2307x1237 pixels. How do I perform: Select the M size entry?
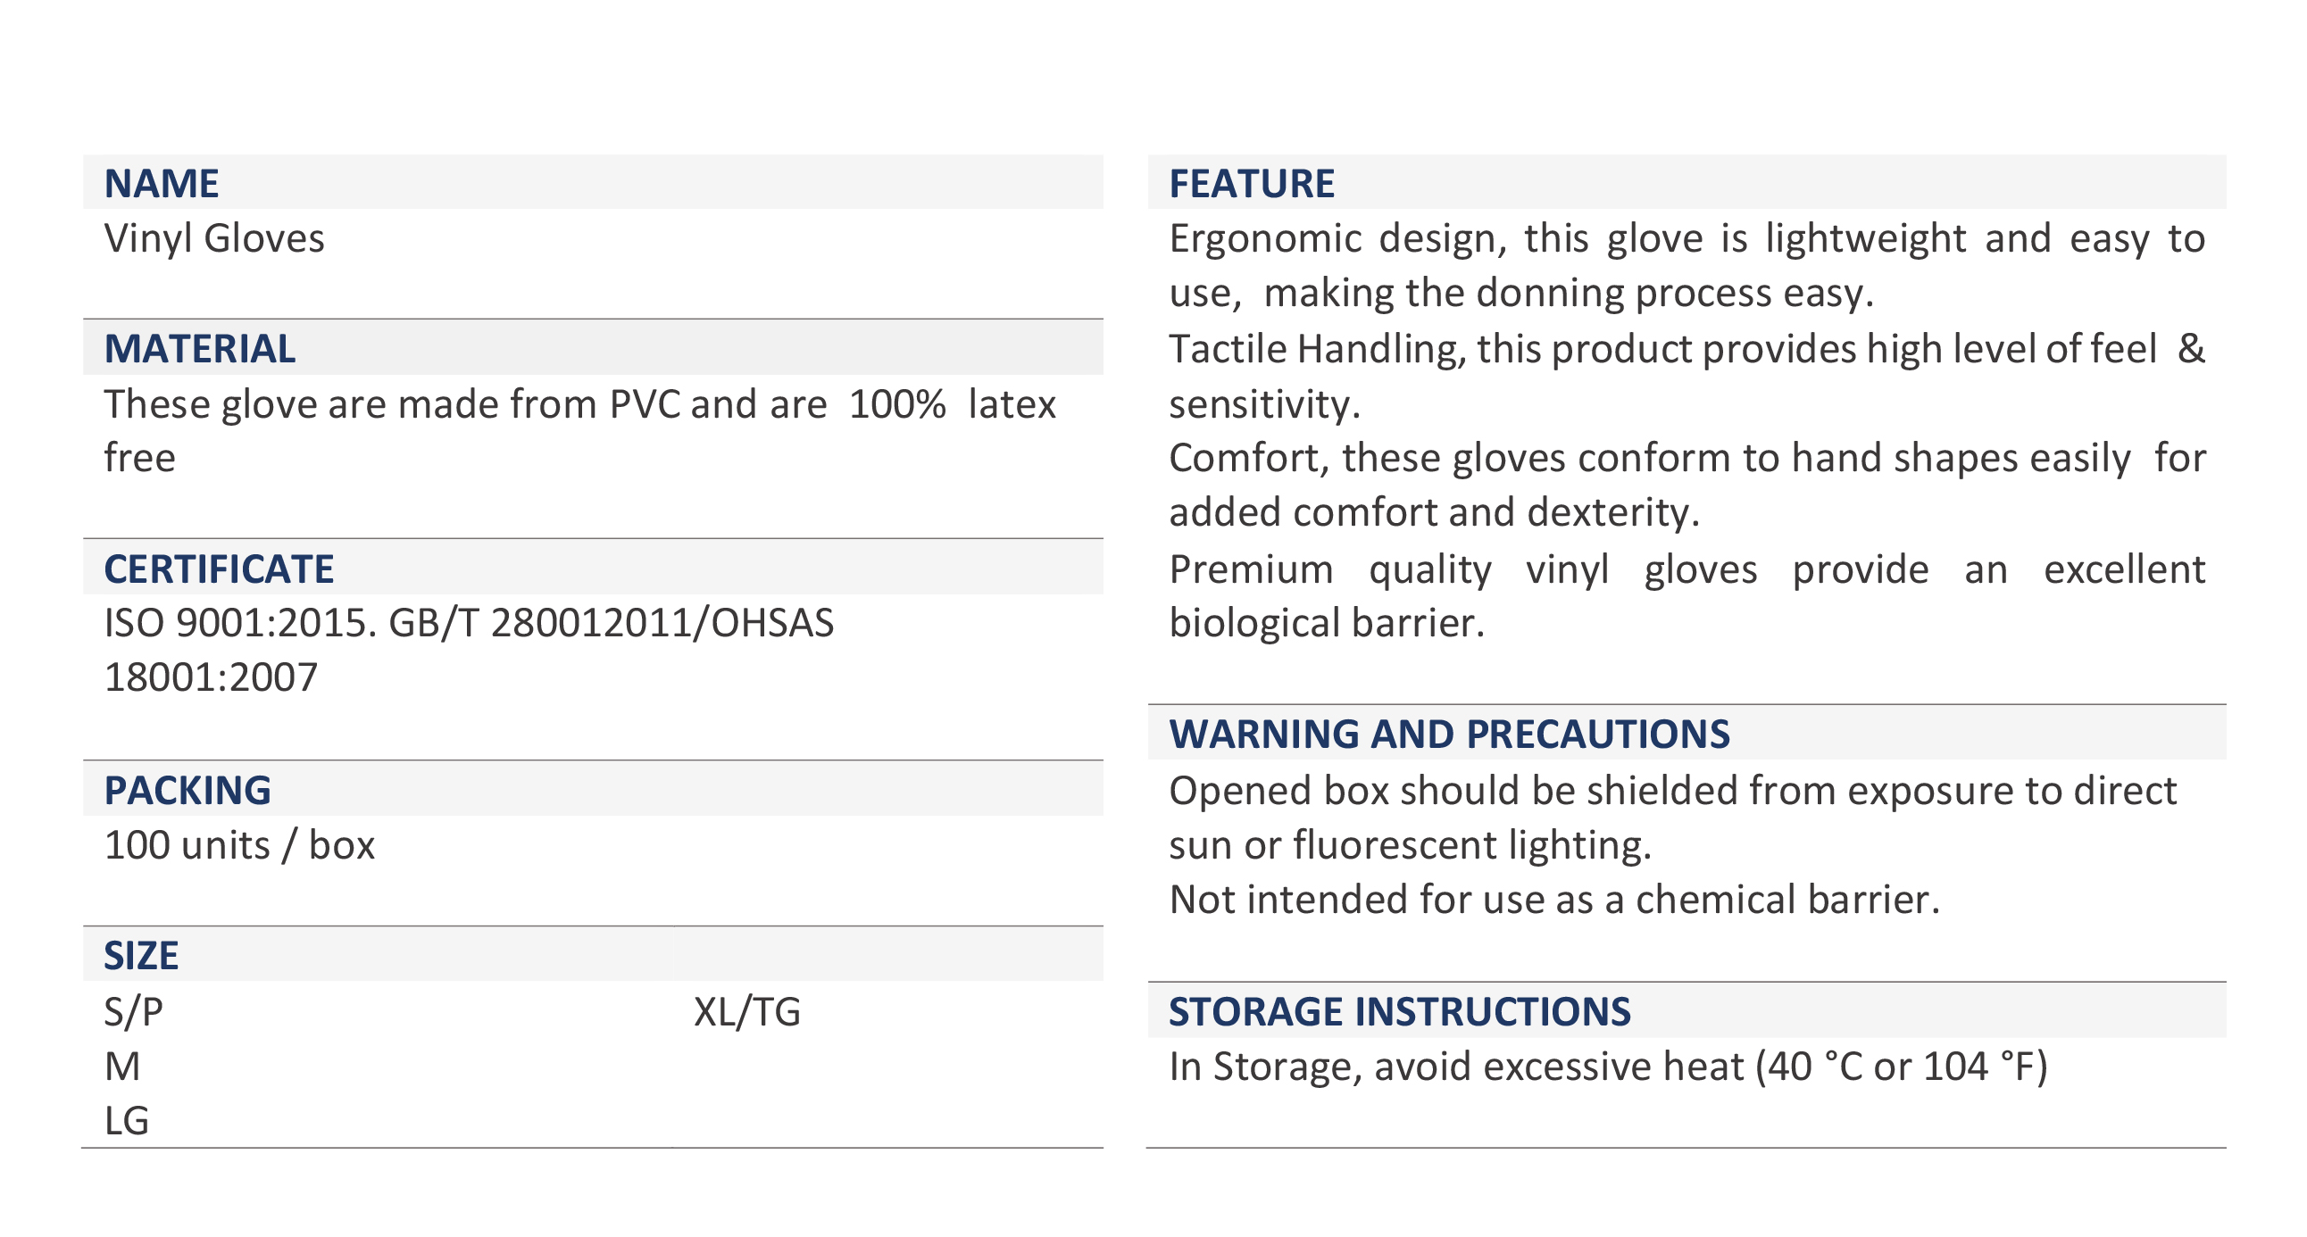click(x=122, y=1065)
